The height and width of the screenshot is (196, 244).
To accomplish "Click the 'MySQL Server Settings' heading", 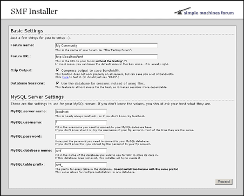I will (x=37, y=97).
